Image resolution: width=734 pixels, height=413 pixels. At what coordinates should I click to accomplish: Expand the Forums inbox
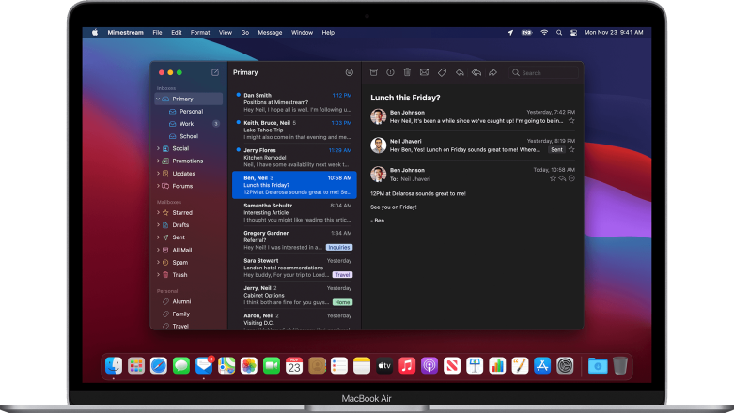coord(158,186)
